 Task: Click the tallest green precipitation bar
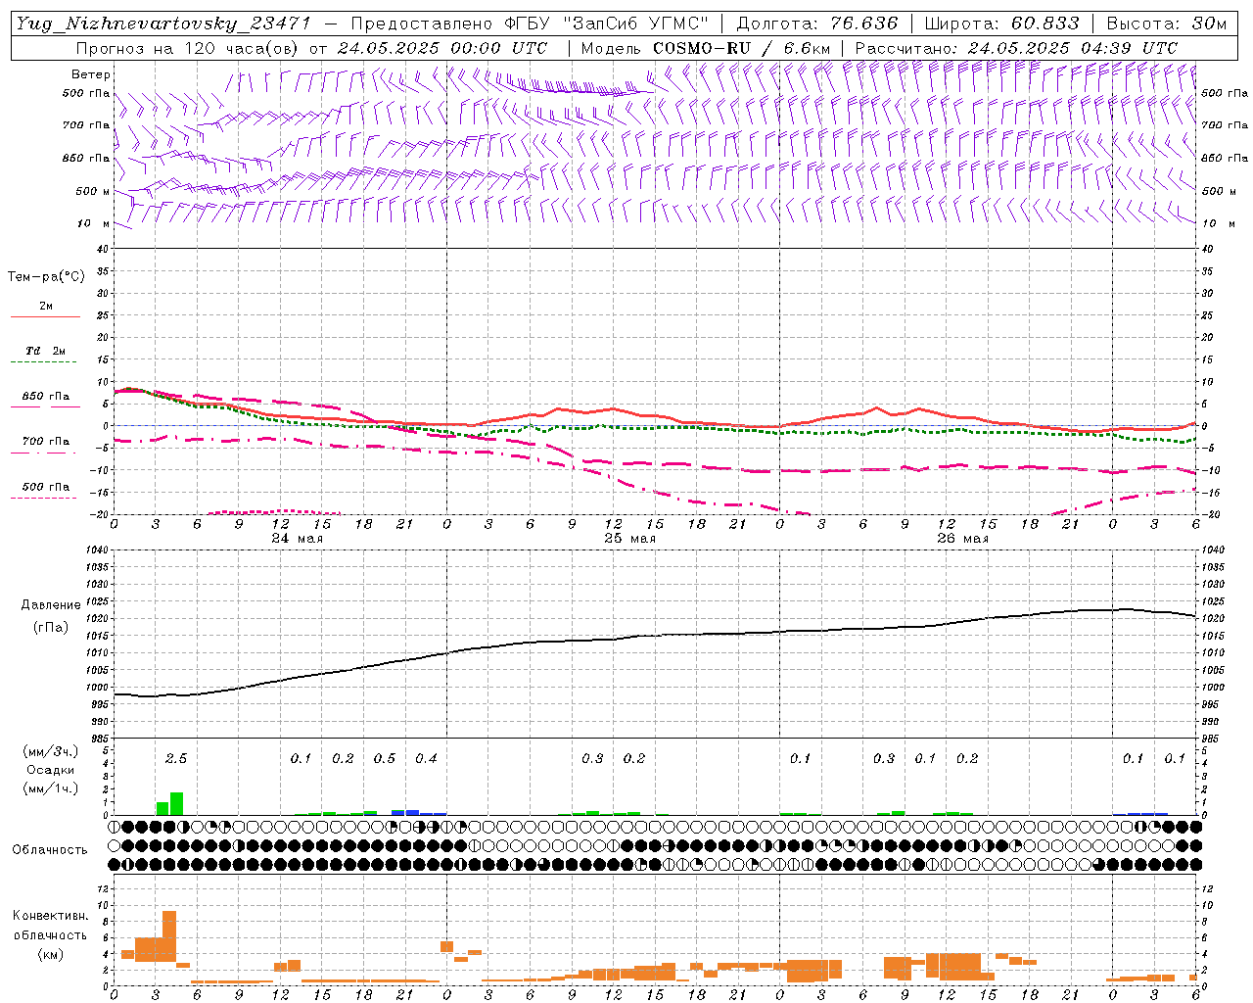pyautogui.click(x=176, y=803)
